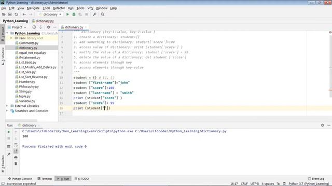Open run configuration dictionary dropdown
Image resolution: width=332 pixels, height=186 pixels.
point(50,14)
